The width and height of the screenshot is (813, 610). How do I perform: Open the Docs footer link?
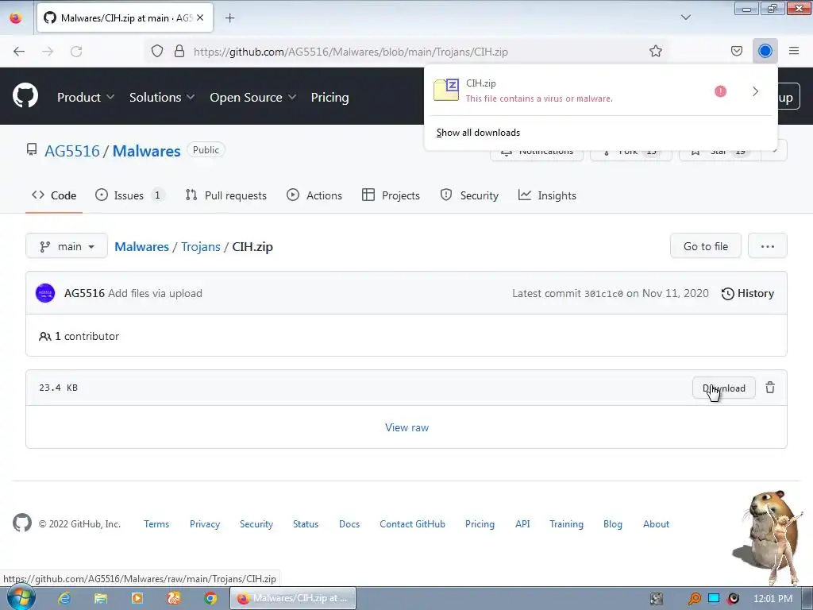click(x=349, y=524)
